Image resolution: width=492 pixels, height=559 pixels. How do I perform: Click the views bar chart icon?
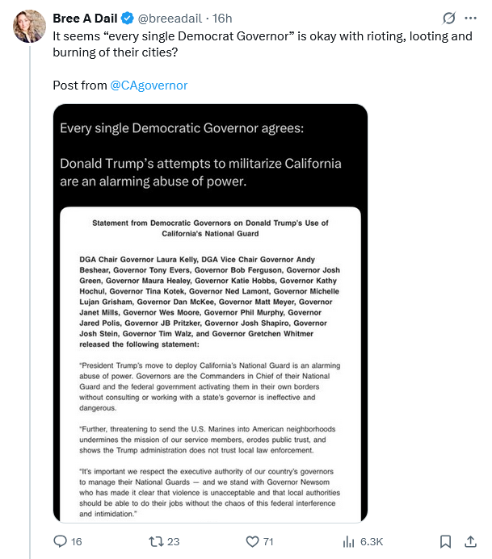(348, 541)
